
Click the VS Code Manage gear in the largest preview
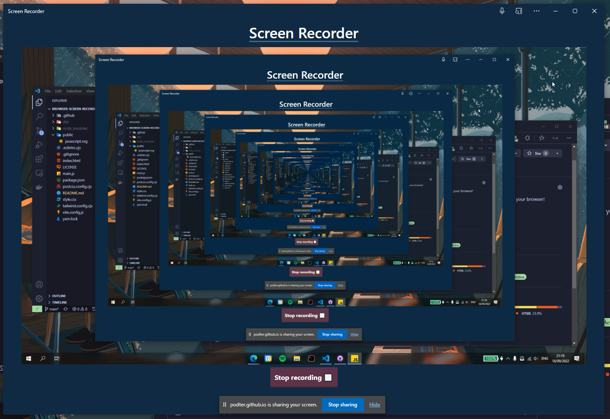39,299
